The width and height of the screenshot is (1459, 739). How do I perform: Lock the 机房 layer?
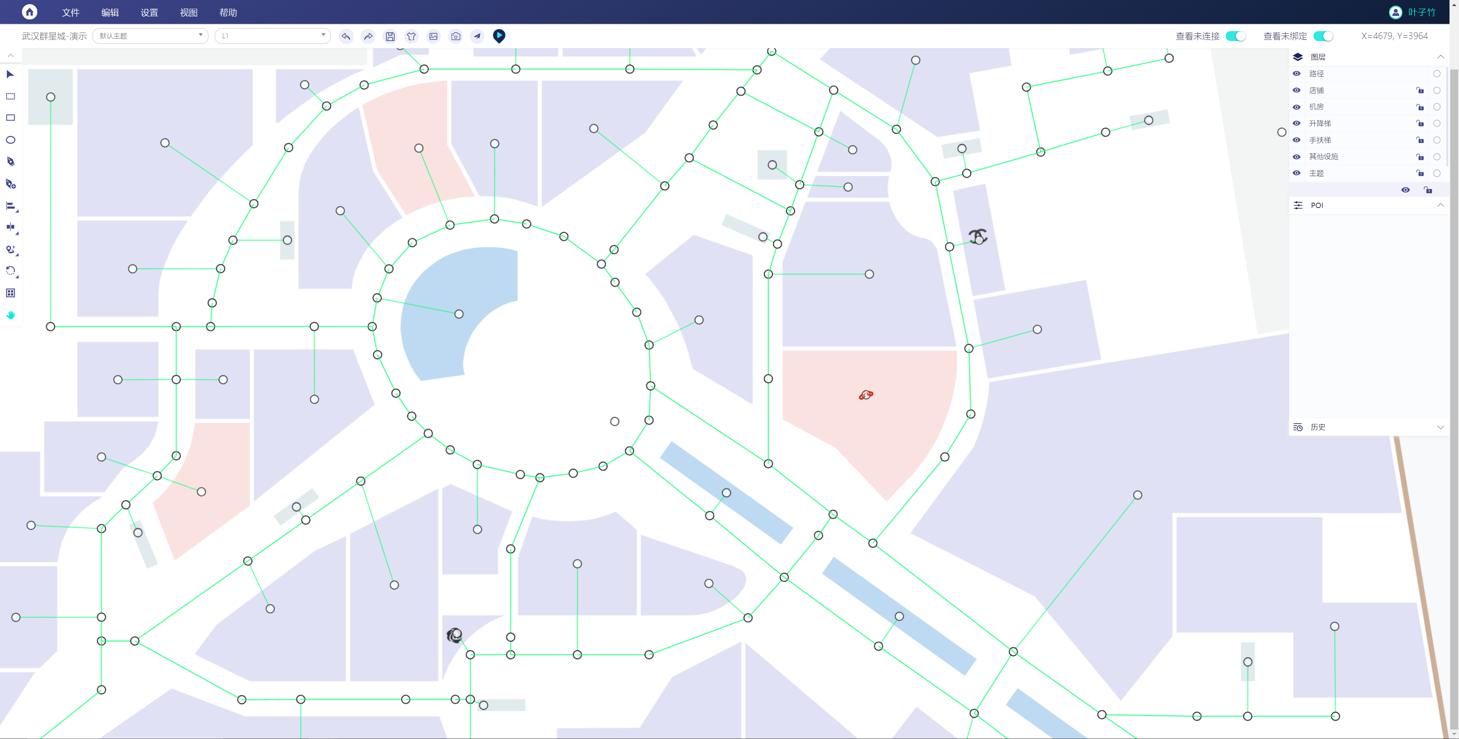pyautogui.click(x=1420, y=107)
